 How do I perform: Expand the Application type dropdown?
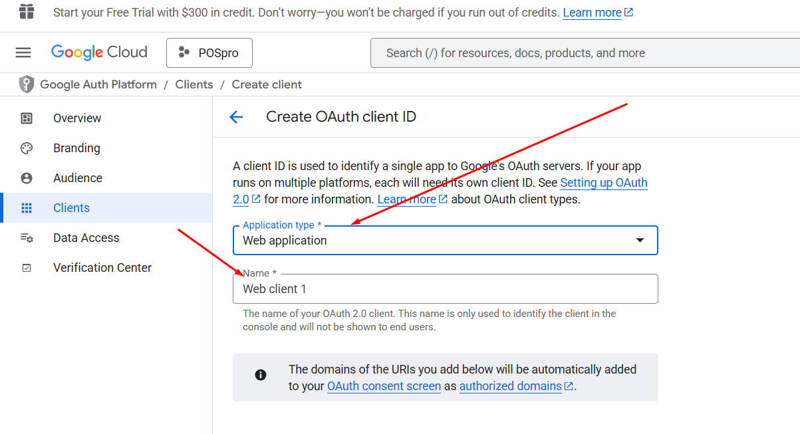coord(432,241)
